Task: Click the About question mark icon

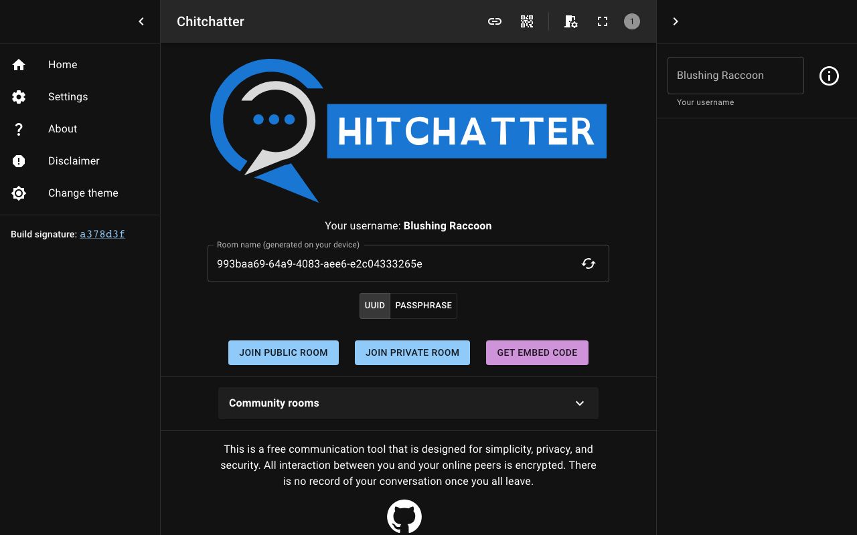Action: coord(19,129)
